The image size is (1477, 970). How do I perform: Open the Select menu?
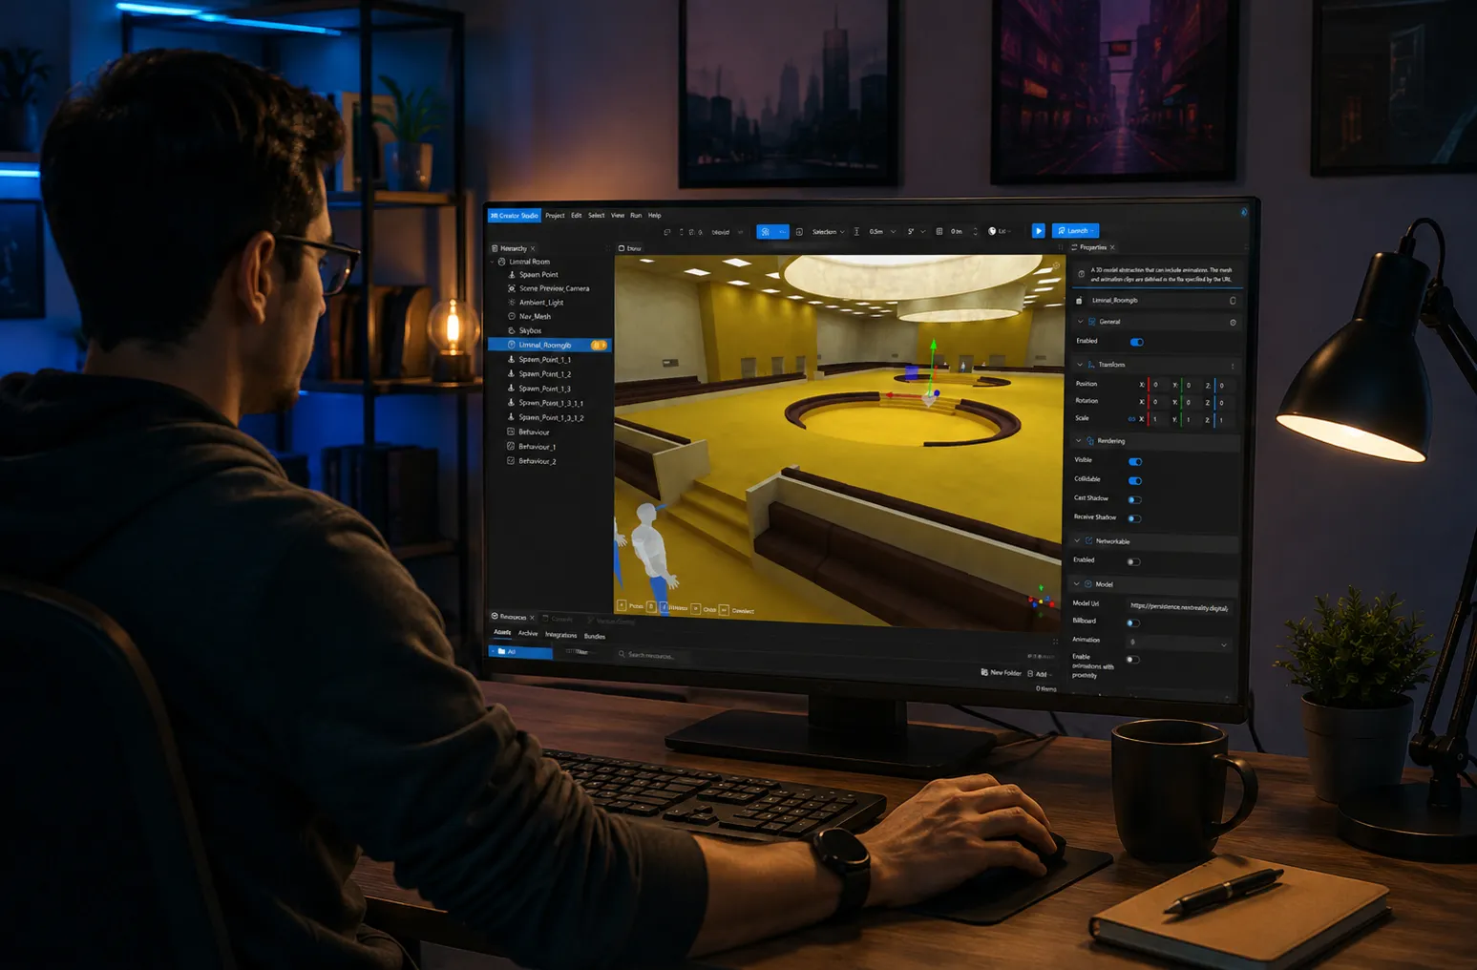(596, 216)
